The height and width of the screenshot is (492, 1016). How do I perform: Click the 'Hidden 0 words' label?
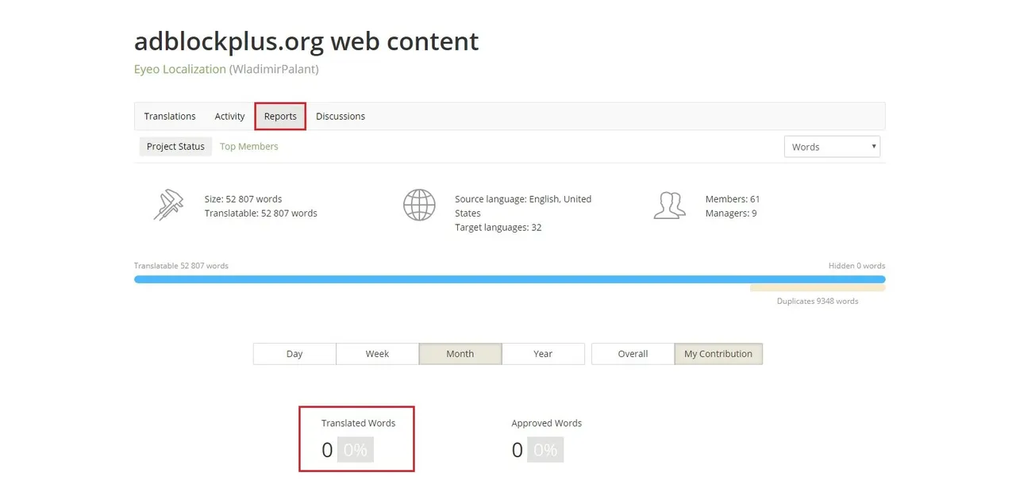[856, 266]
